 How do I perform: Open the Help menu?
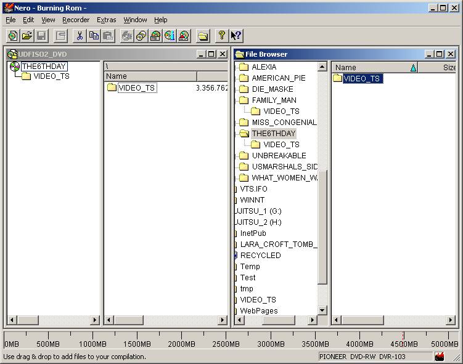tap(161, 20)
